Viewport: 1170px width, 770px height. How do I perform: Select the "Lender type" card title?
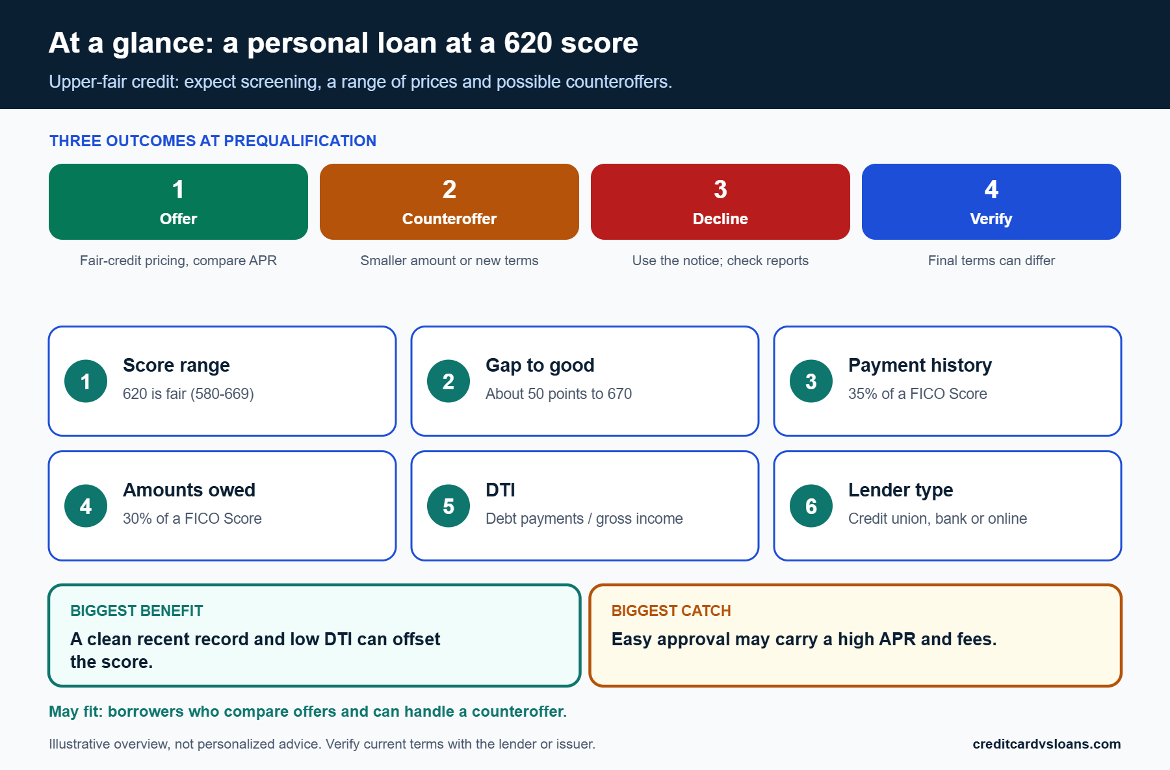pyautogui.click(x=900, y=490)
